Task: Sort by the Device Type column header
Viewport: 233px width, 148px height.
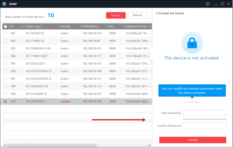Action: point(33,26)
